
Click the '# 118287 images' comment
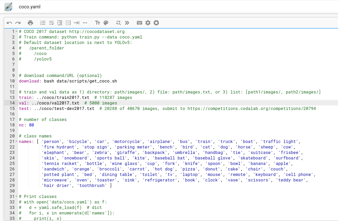[x=113, y=97]
